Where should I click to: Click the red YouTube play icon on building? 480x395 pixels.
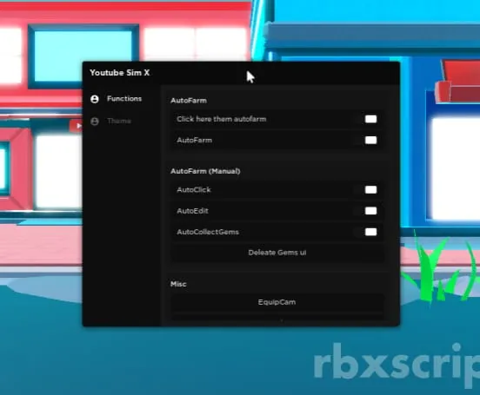(x=76, y=126)
